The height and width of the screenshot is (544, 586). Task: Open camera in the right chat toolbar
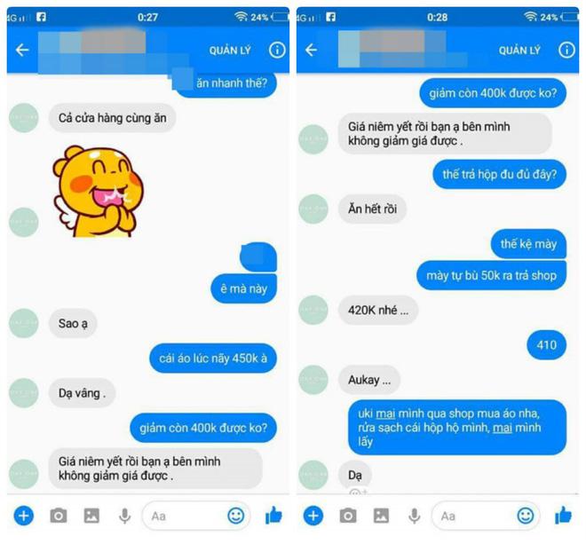coord(348,516)
